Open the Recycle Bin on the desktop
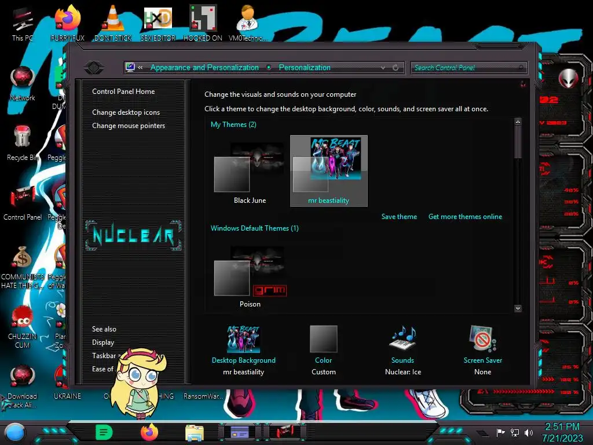The height and width of the screenshot is (445, 593). (23, 143)
